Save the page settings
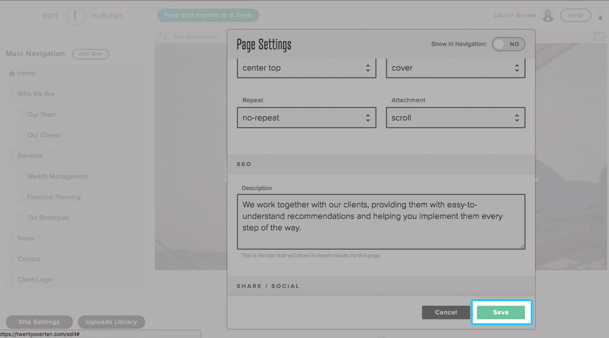 click(501, 312)
